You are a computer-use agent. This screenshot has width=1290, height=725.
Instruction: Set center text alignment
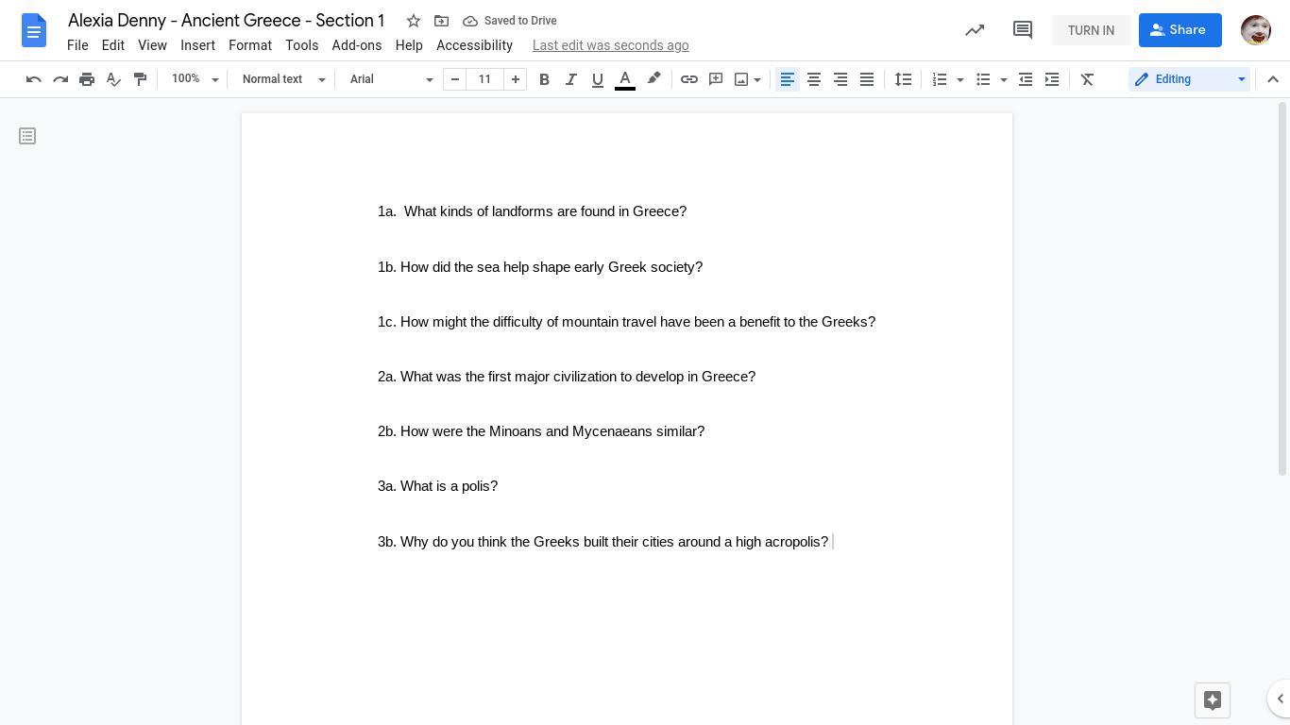point(814,79)
